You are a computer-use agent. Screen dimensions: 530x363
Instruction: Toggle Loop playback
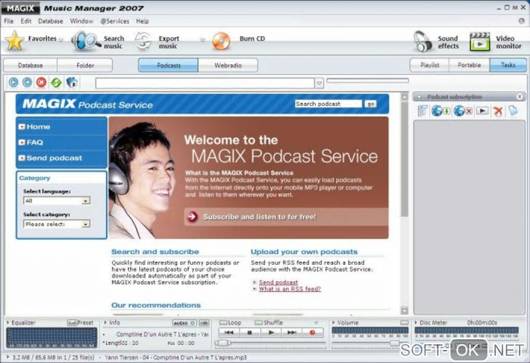(223, 323)
